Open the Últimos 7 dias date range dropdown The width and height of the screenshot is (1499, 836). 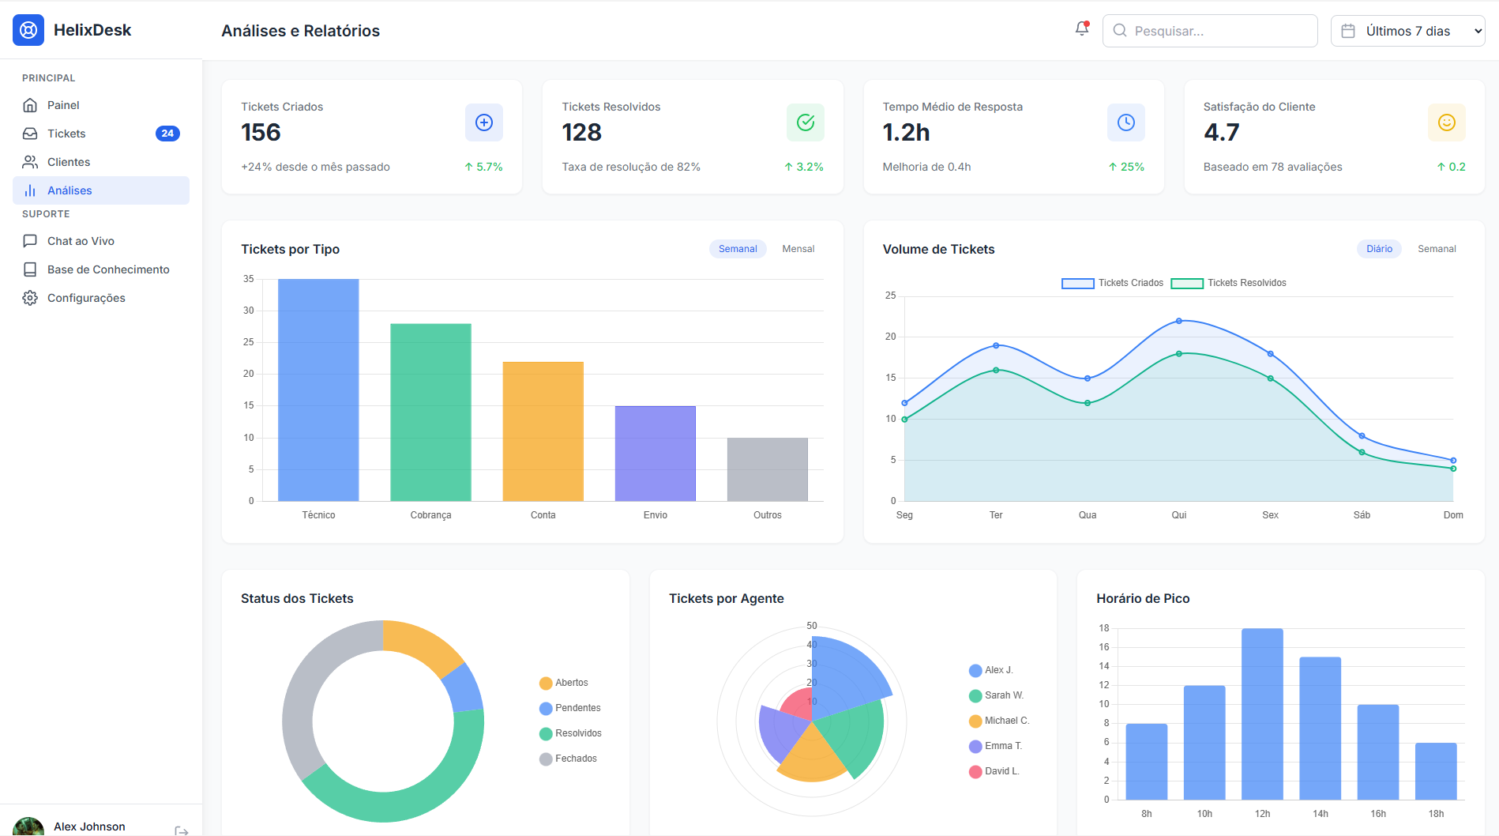coord(1408,31)
